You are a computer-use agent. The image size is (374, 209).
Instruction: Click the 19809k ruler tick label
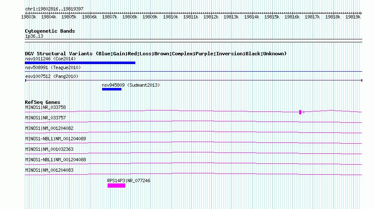pyautogui.click(x=150, y=17)
